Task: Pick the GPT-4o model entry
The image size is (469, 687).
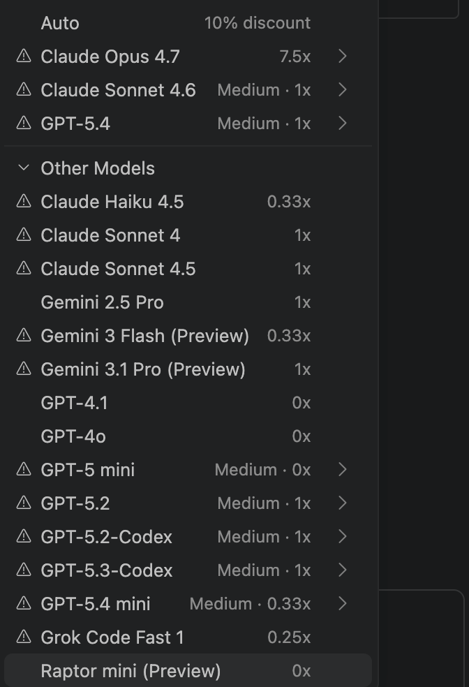Action: [x=73, y=436]
